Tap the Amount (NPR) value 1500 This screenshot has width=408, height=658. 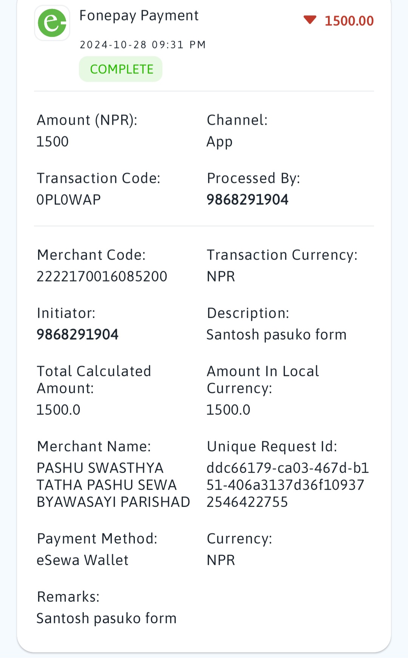pyautogui.click(x=53, y=142)
